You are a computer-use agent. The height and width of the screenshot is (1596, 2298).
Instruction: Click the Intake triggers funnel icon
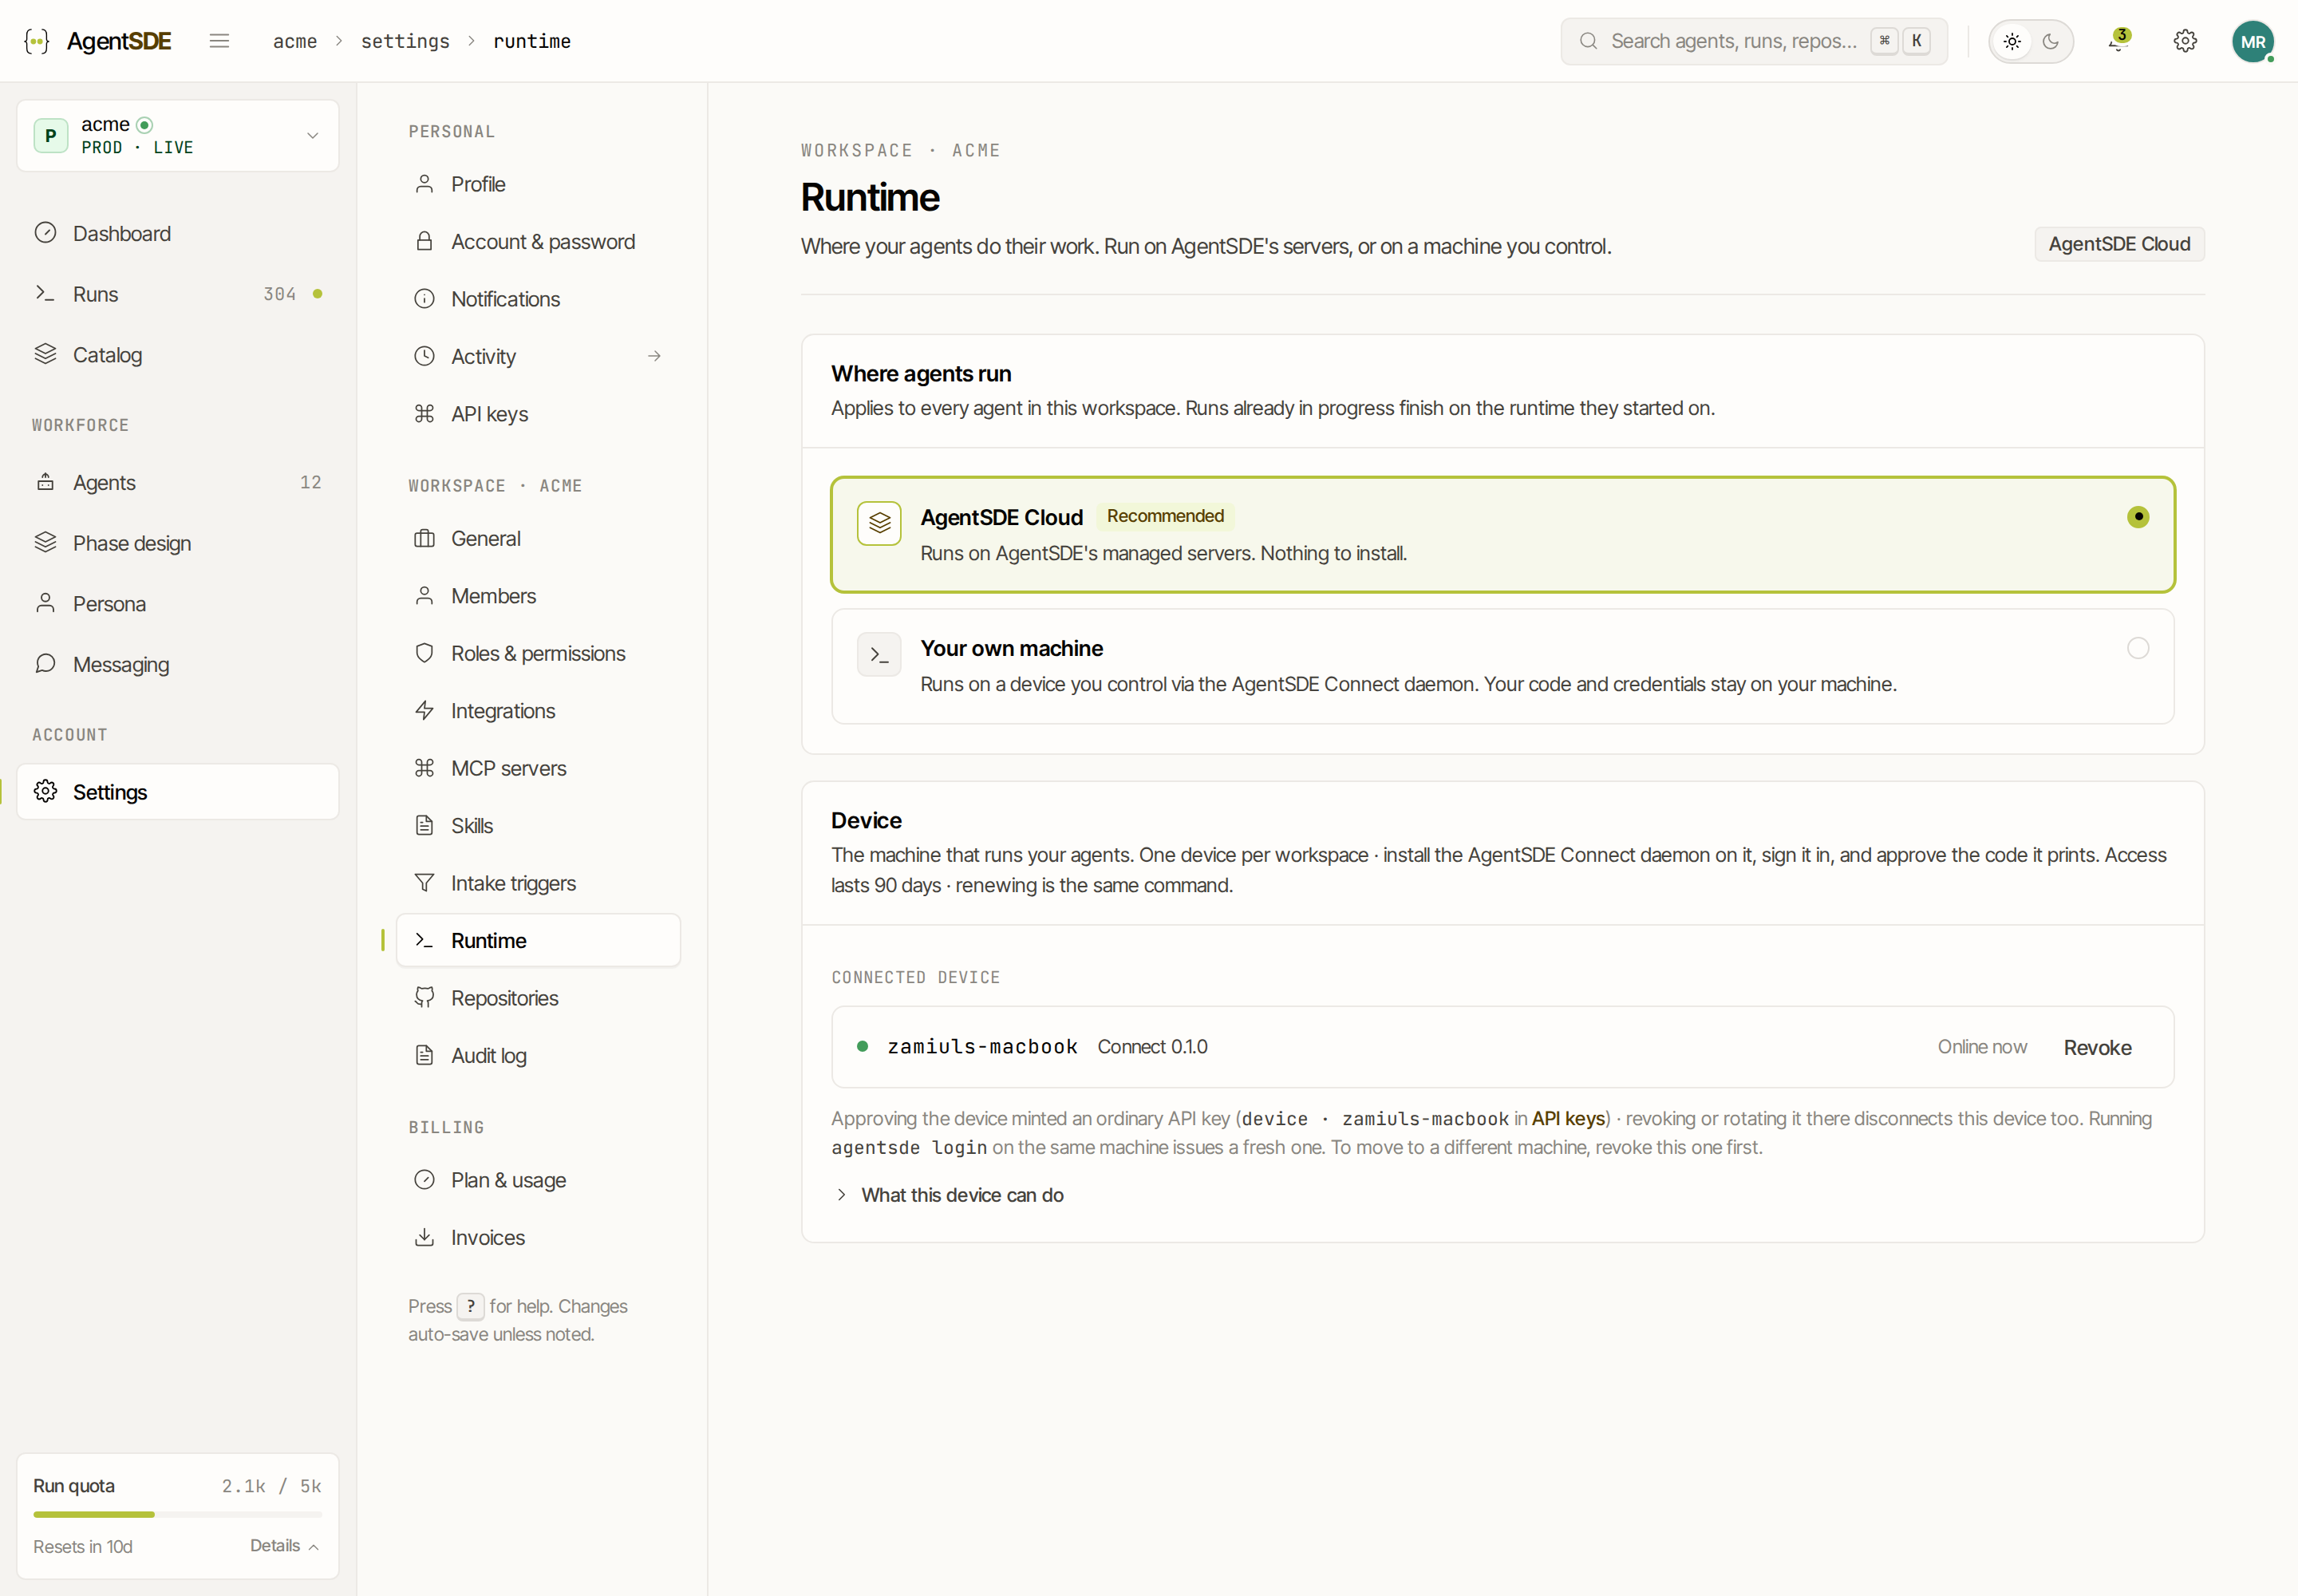pyautogui.click(x=425, y=883)
